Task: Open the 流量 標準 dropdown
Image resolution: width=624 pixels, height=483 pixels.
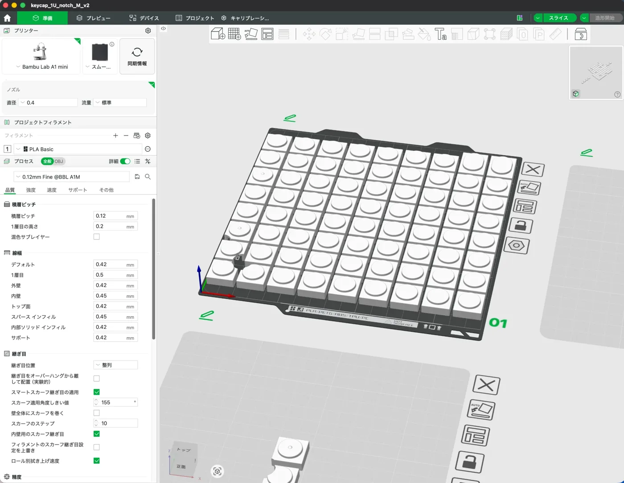Action: coord(120,103)
